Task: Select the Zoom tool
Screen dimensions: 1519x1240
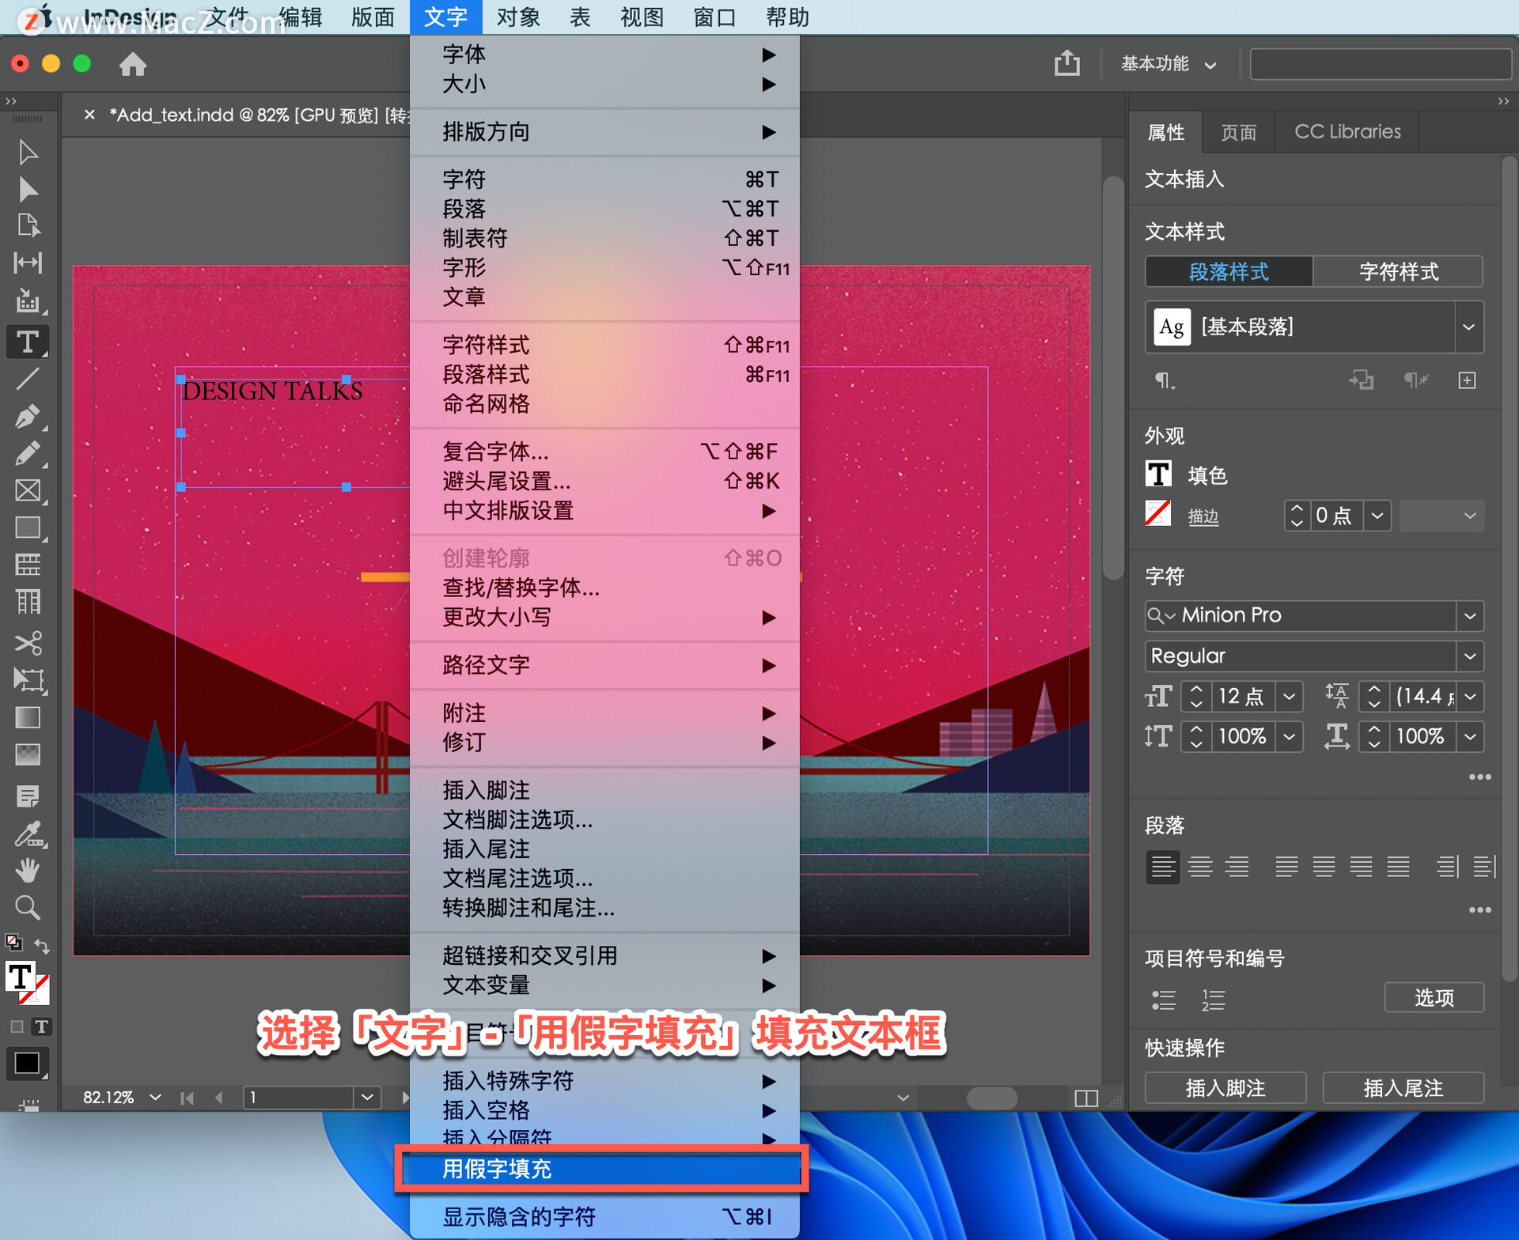Action: point(28,907)
